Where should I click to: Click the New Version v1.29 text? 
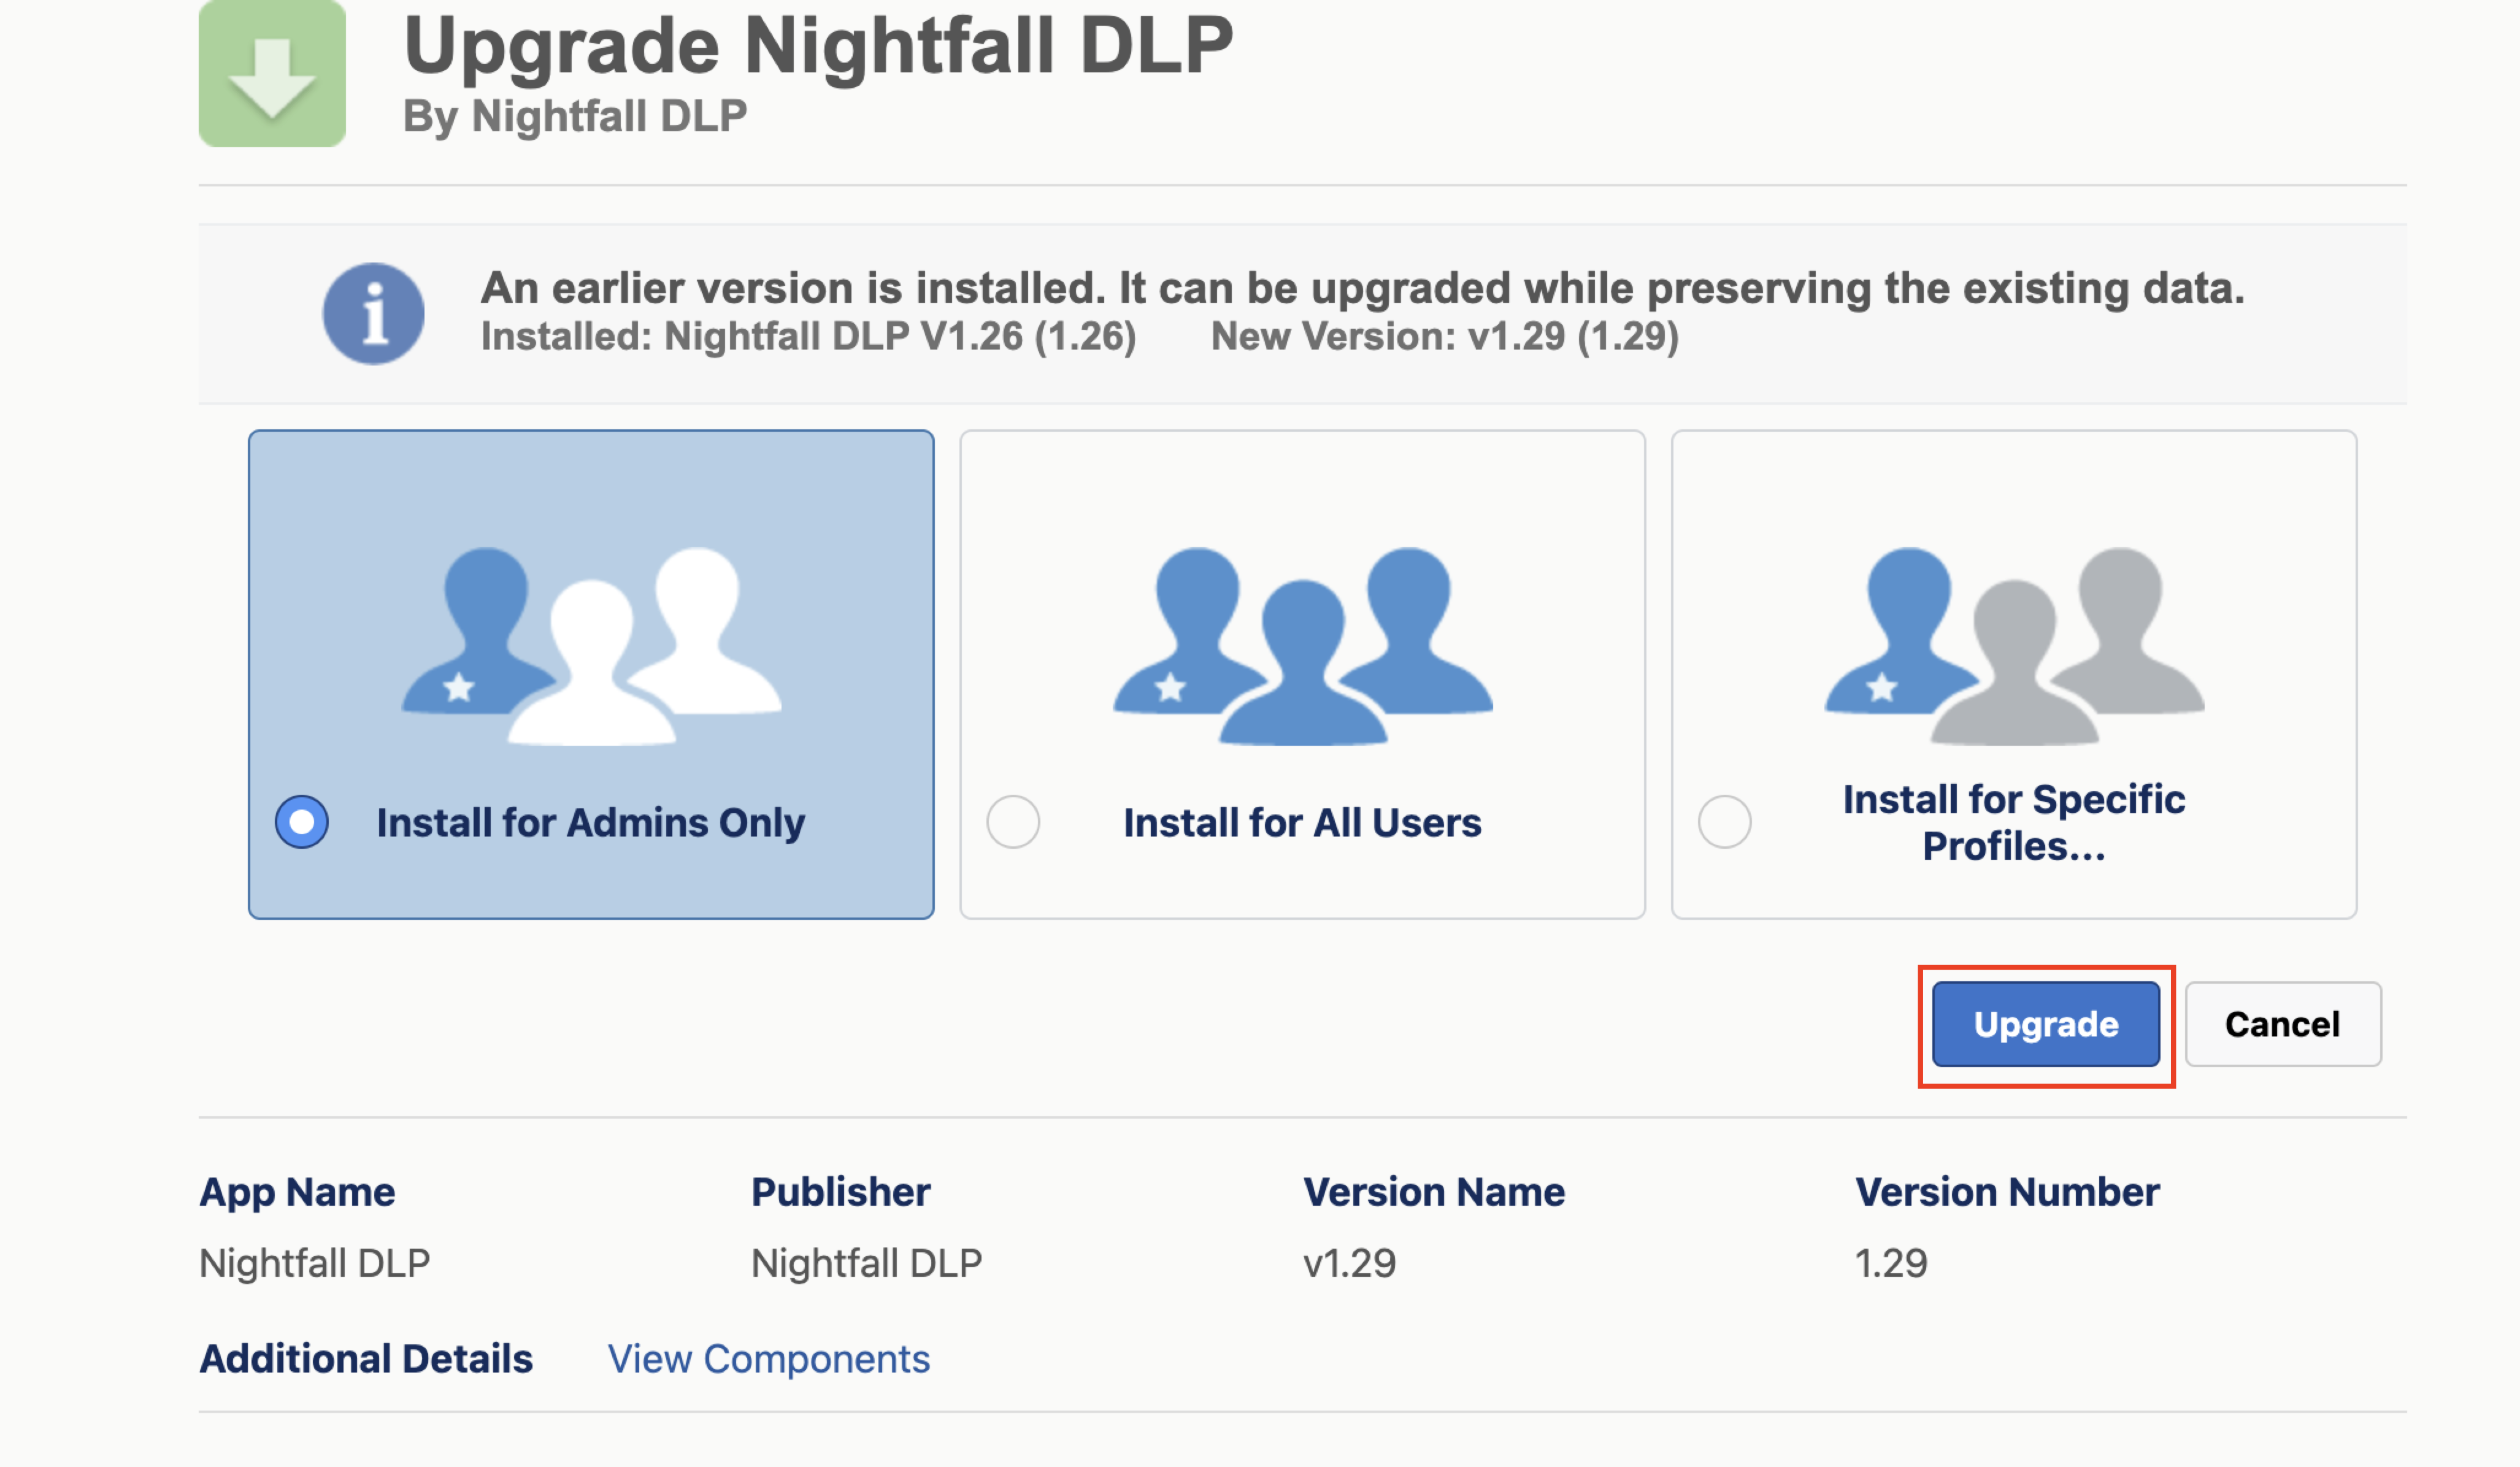click(1444, 337)
